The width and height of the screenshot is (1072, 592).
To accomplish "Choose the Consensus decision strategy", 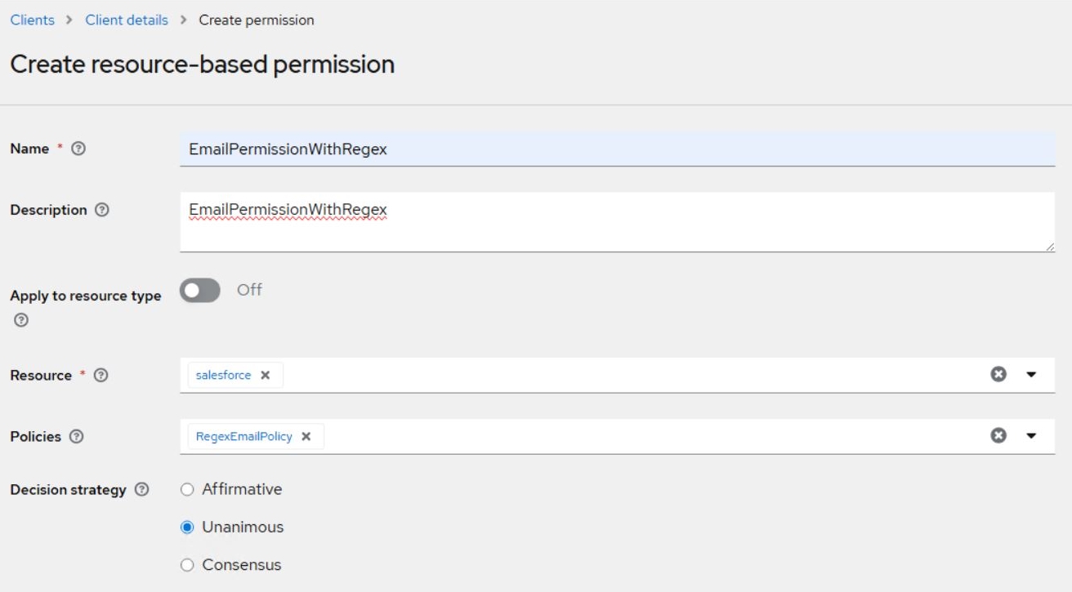I will click(x=188, y=565).
